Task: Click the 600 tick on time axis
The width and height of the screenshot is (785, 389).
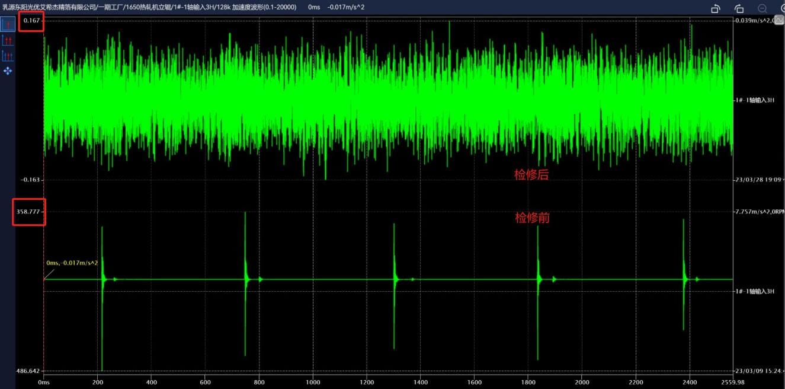Action: (x=206, y=382)
